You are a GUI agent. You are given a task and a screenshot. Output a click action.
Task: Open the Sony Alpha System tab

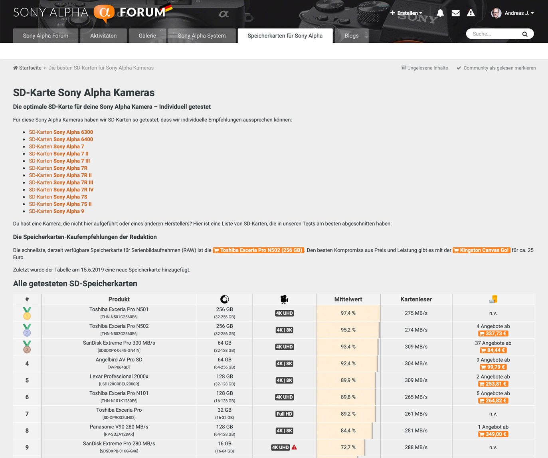coord(202,36)
